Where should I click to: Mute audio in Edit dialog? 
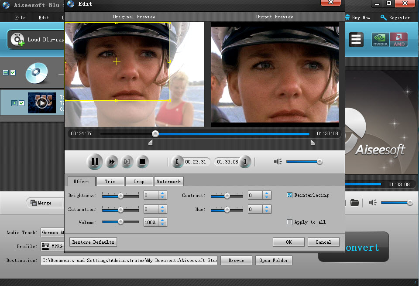(x=278, y=162)
